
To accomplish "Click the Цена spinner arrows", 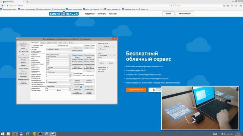I will (x=70, y=59).
